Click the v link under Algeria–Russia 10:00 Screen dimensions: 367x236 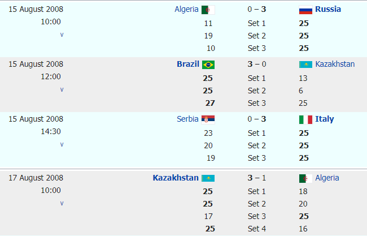point(62,35)
